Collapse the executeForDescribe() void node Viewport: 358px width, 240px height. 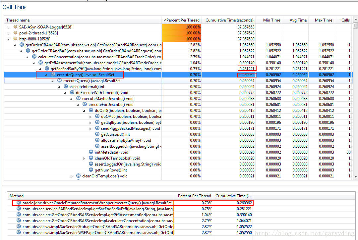[x=78, y=105]
